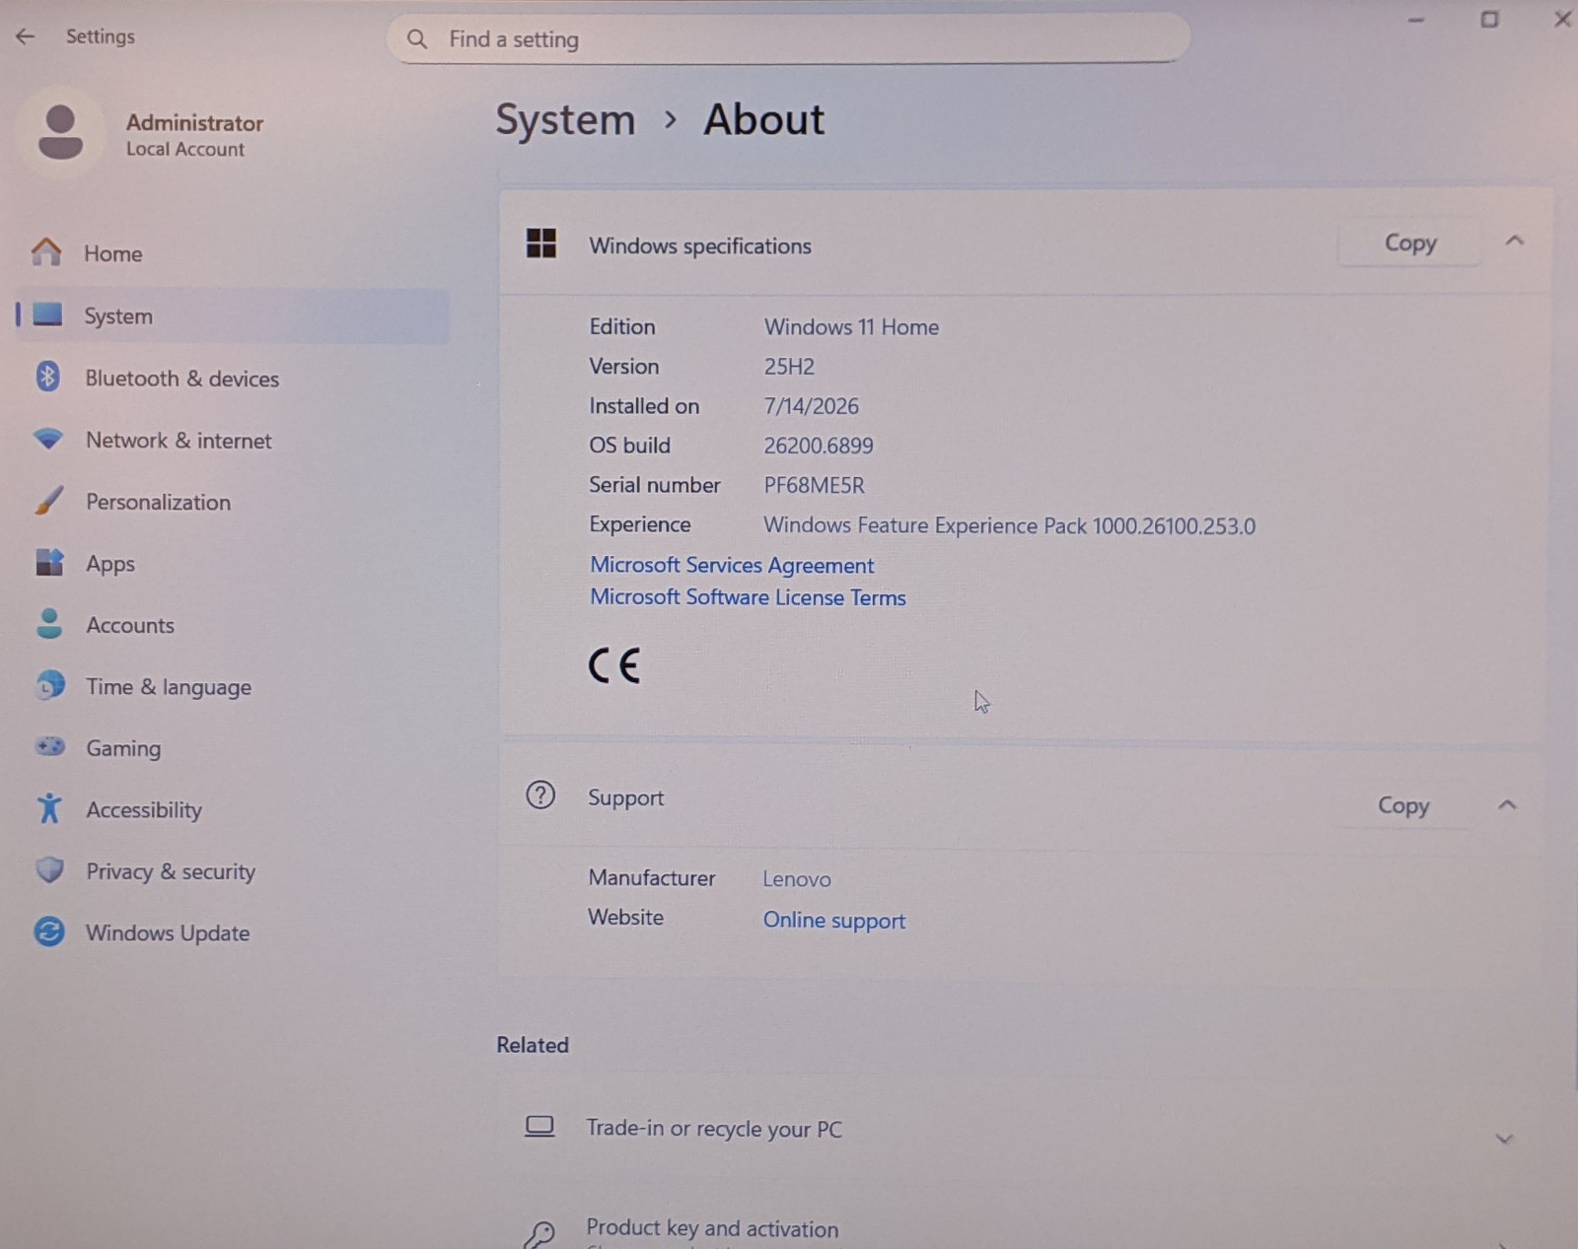Open Microsoft Services Agreement link
The image size is (1578, 1249).
[732, 565]
